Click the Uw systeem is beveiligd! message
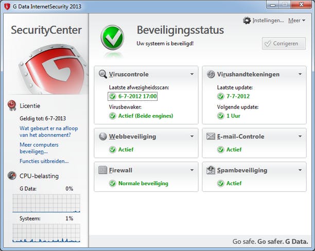The height and width of the screenshot is (251, 315). pyautogui.click(x=165, y=43)
